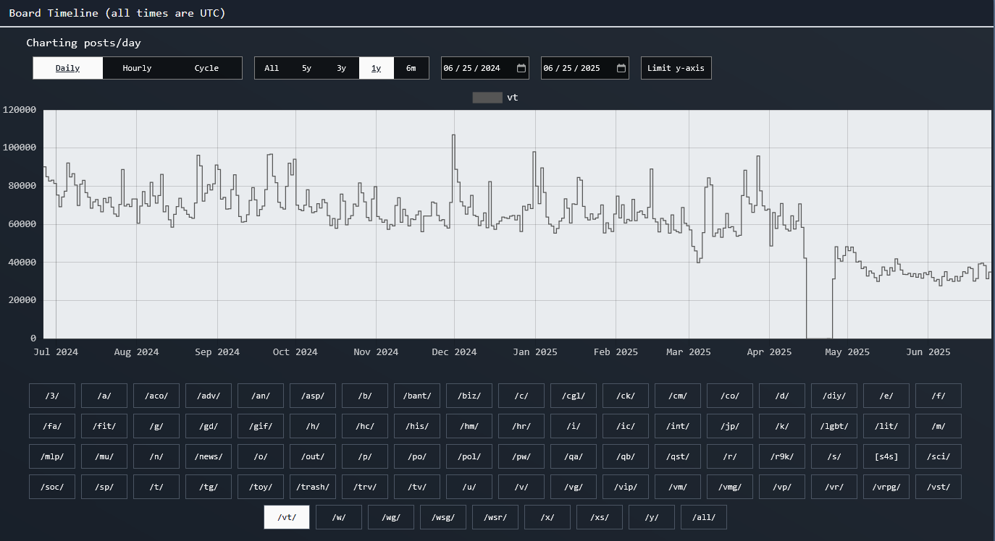995x541 pixels.
Task: Choose the /biz/ board
Action: [469, 396]
